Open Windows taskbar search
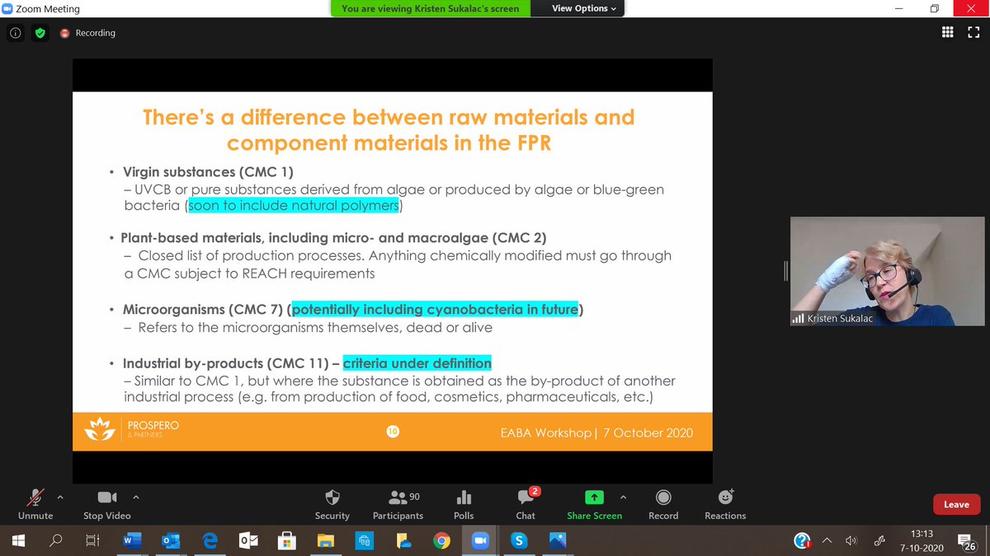Viewport: 990px width, 556px height. tap(56, 540)
